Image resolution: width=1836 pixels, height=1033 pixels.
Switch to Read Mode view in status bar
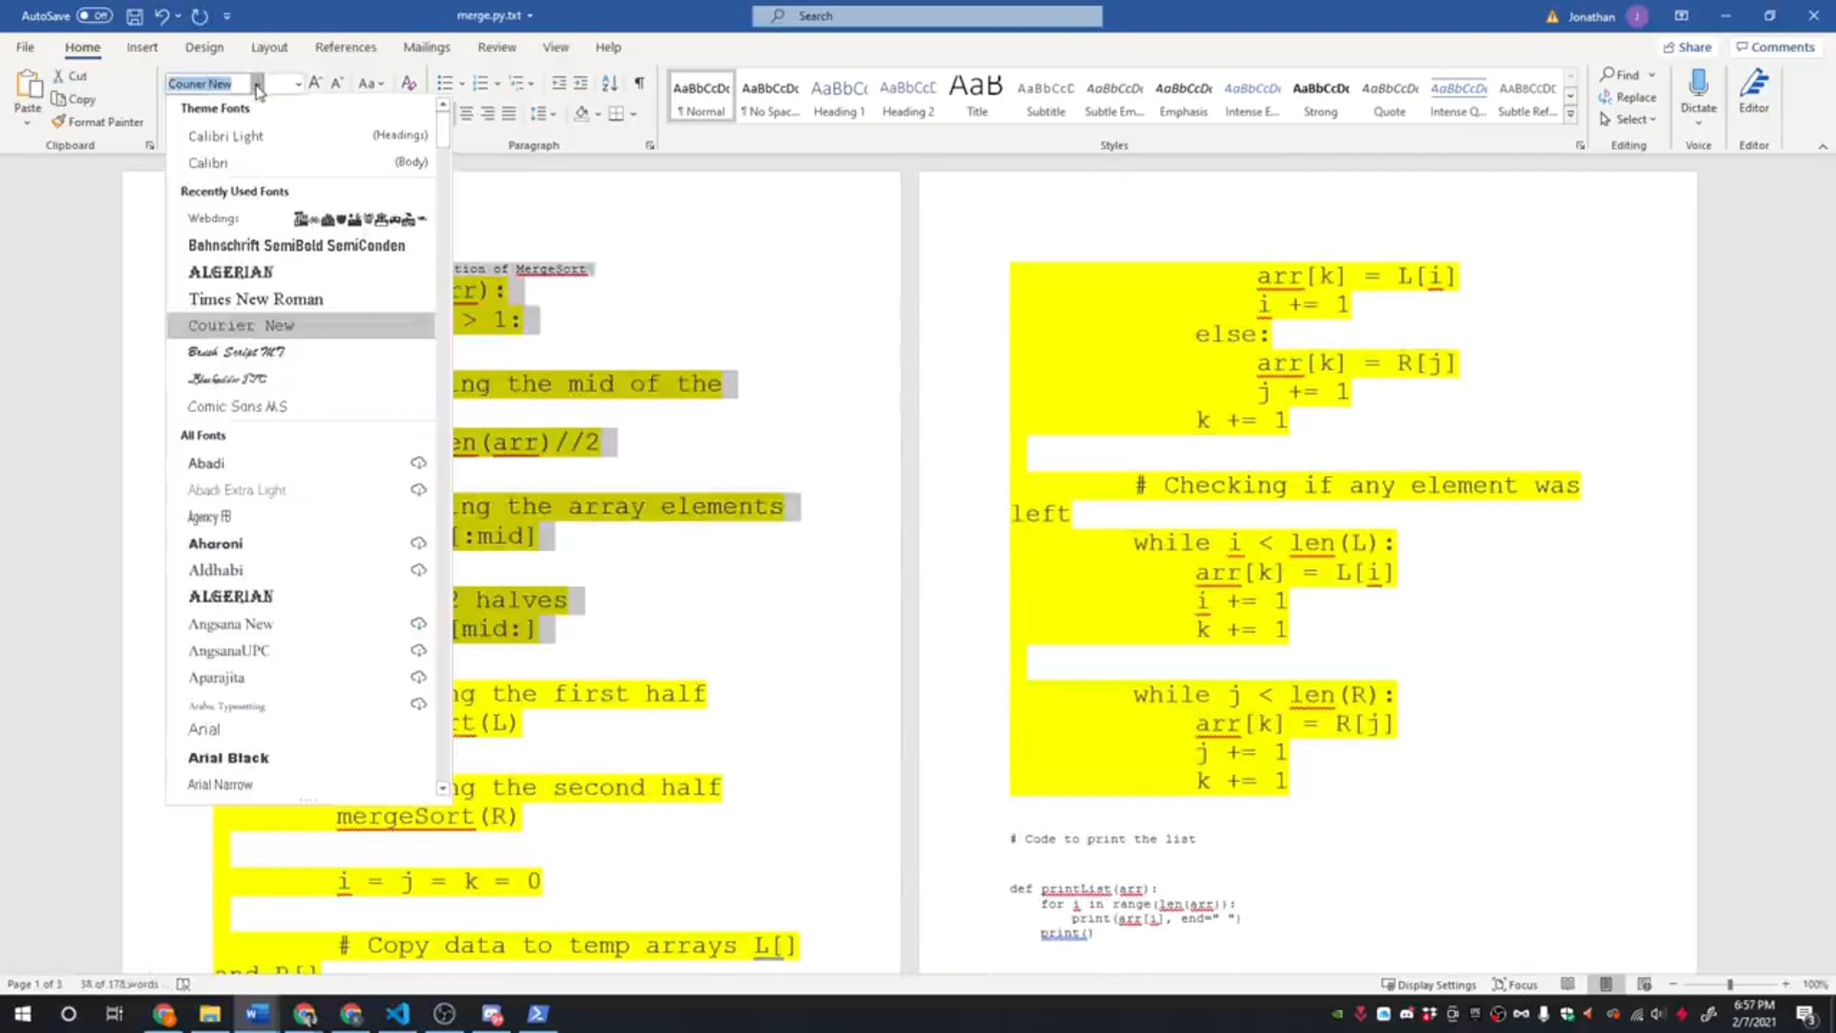[1567, 984]
